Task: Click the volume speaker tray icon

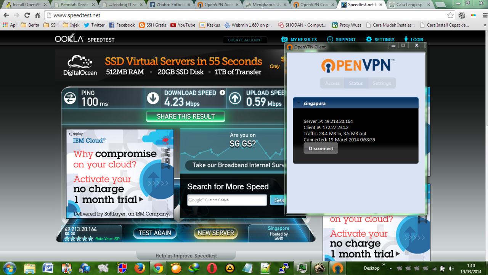Action: point(451,268)
